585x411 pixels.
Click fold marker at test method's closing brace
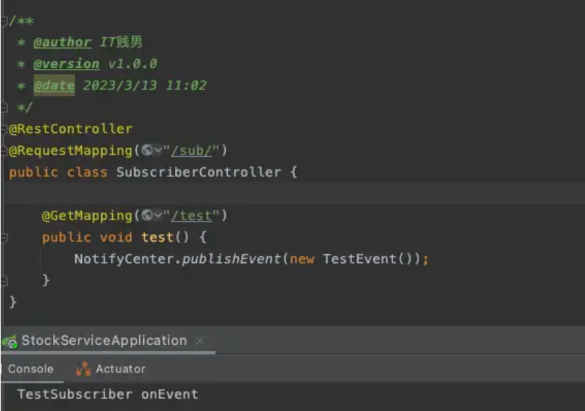[4, 280]
